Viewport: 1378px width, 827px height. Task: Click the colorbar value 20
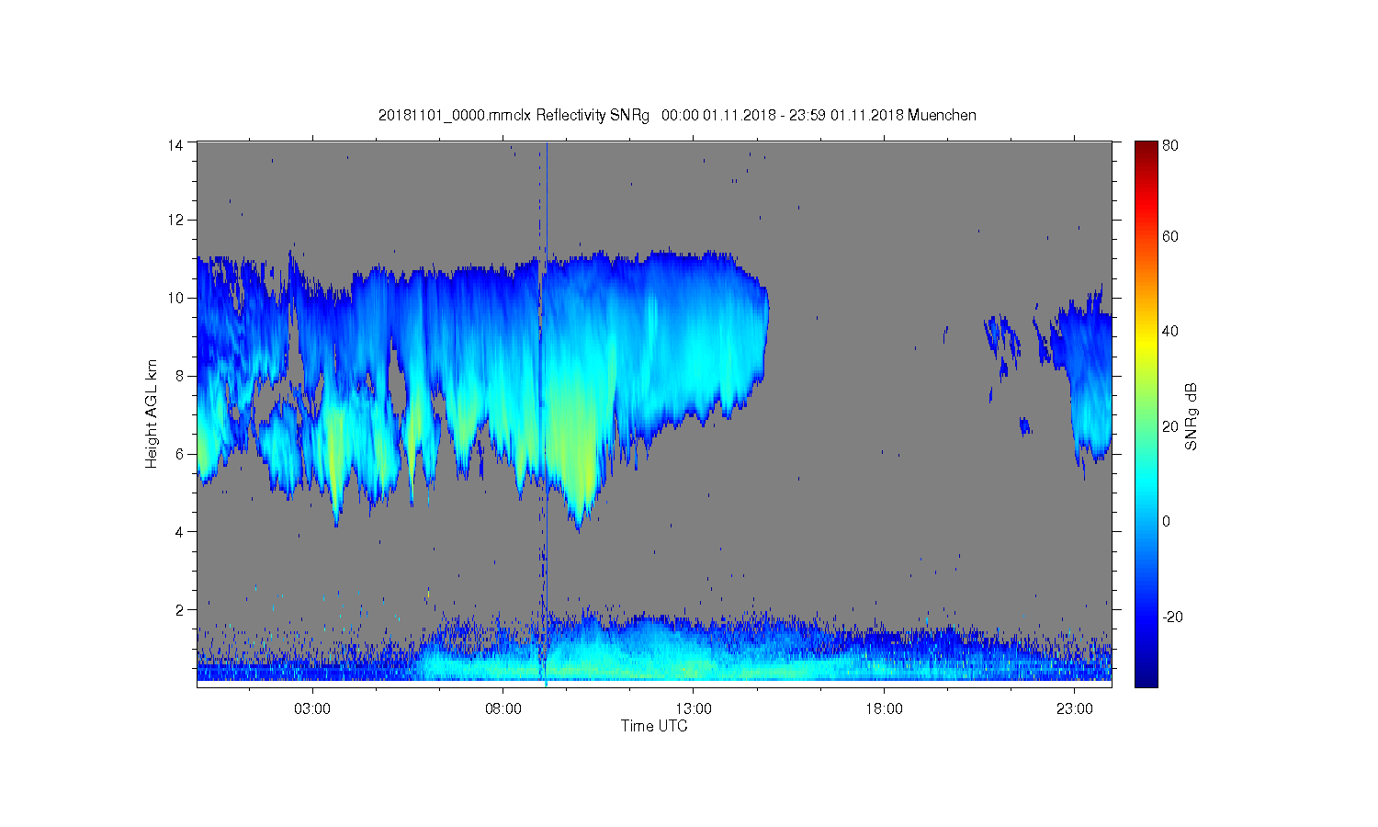[x=1170, y=425]
